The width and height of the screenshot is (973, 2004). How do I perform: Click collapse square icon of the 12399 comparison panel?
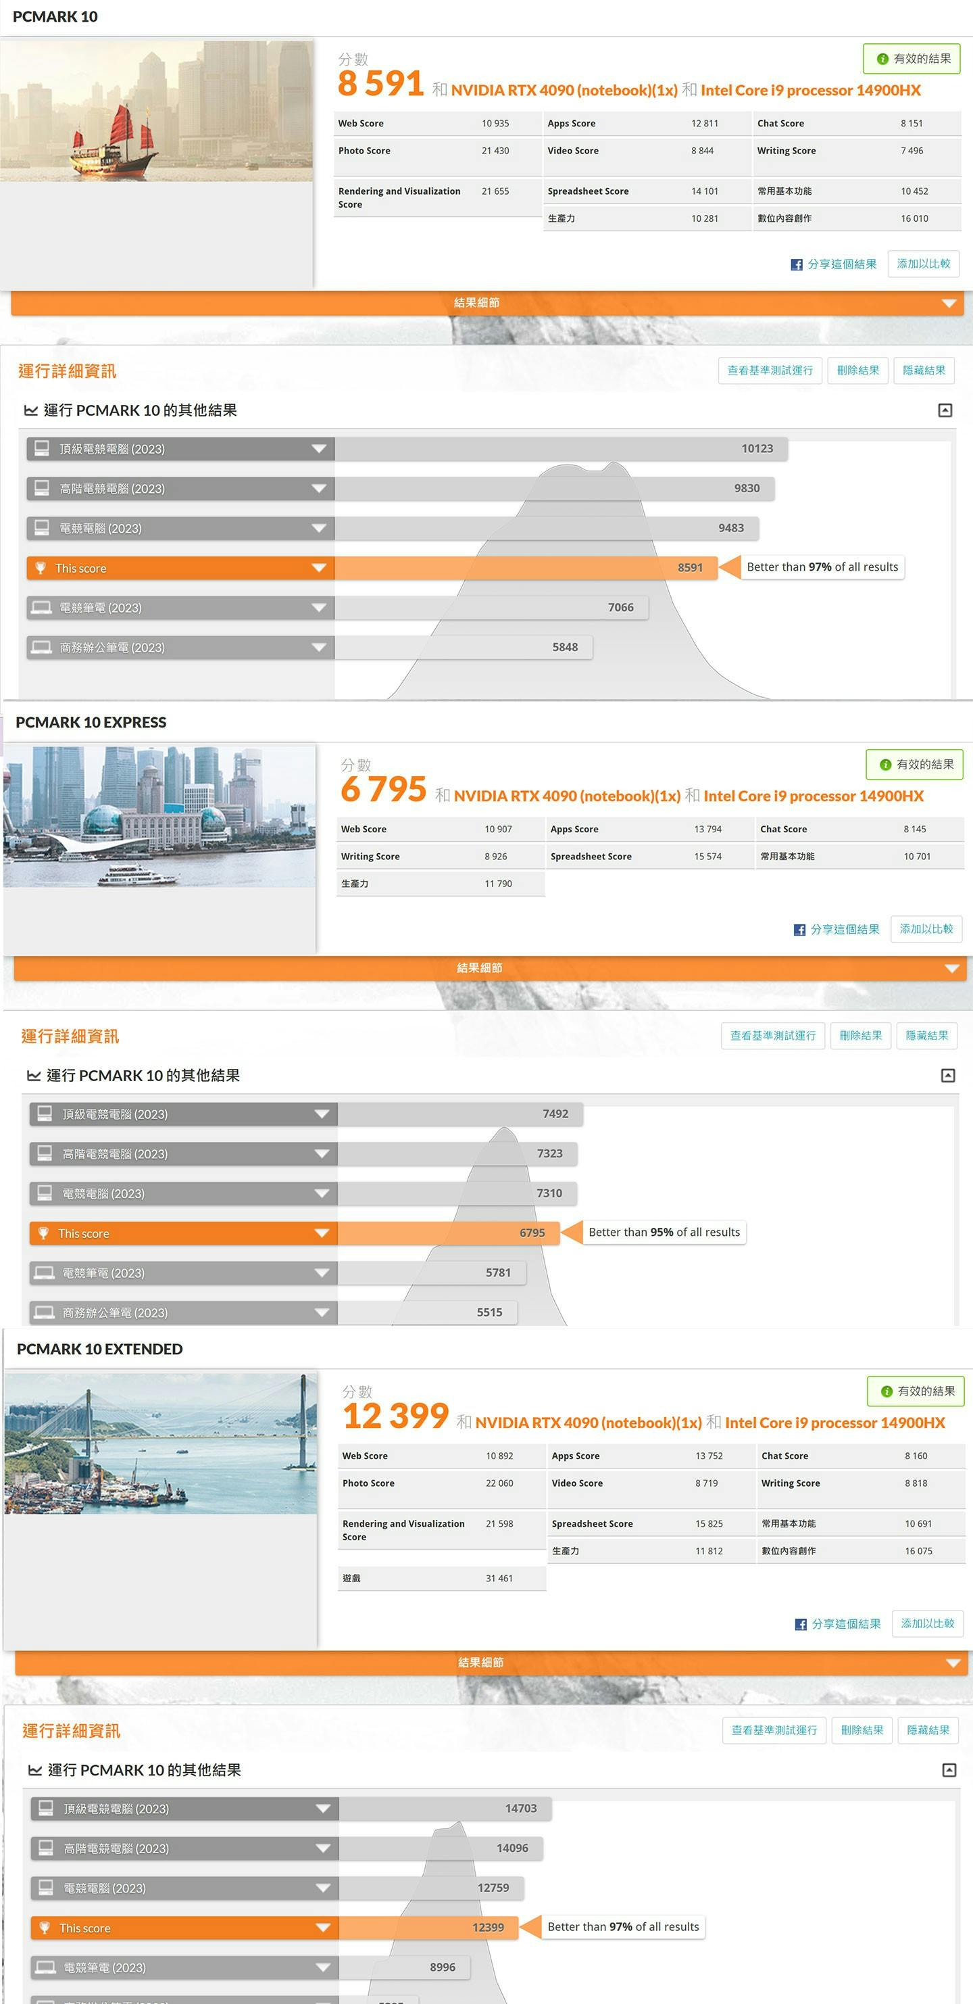(949, 1770)
